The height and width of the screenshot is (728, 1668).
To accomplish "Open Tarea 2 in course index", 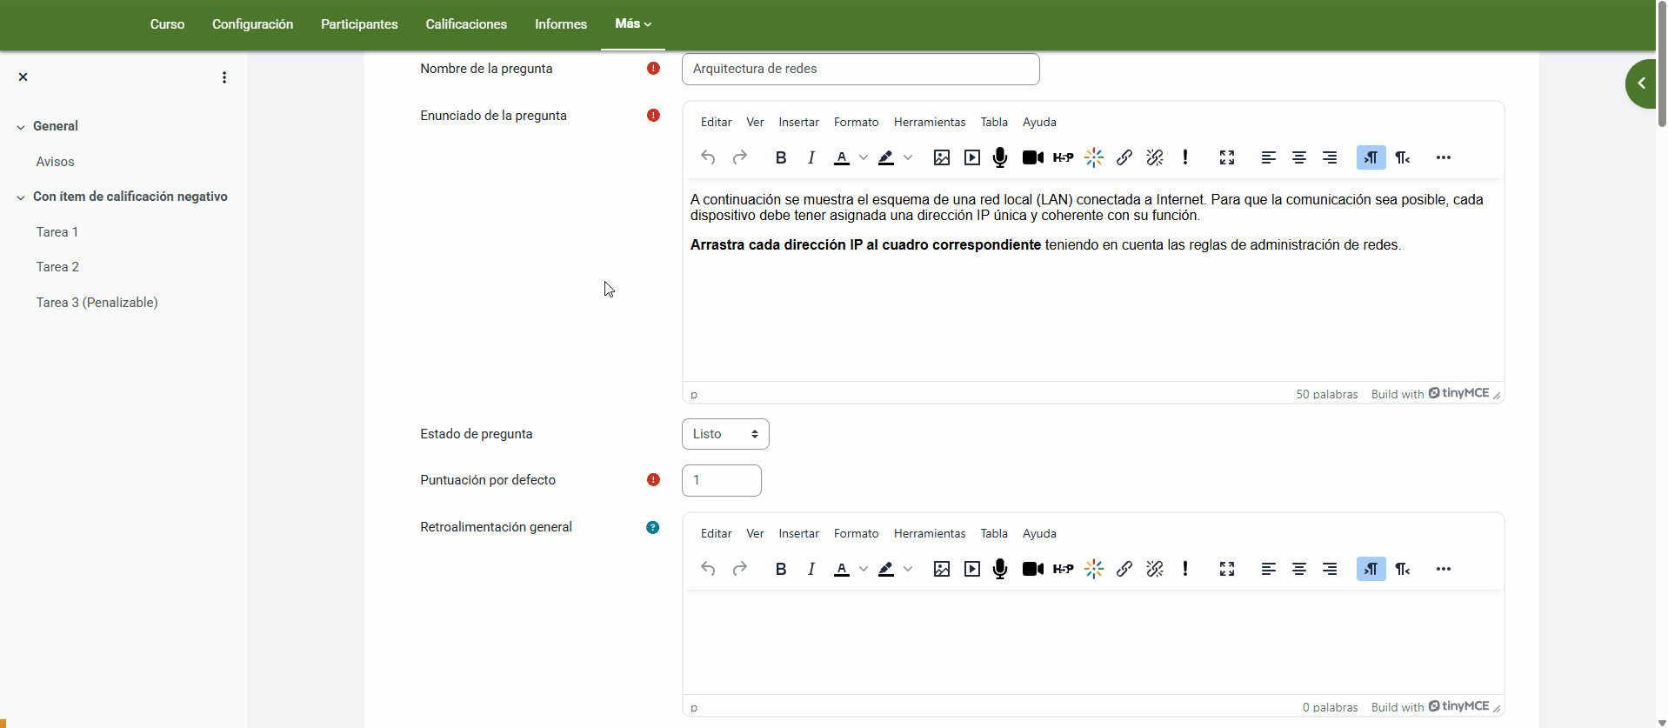I will [x=57, y=267].
